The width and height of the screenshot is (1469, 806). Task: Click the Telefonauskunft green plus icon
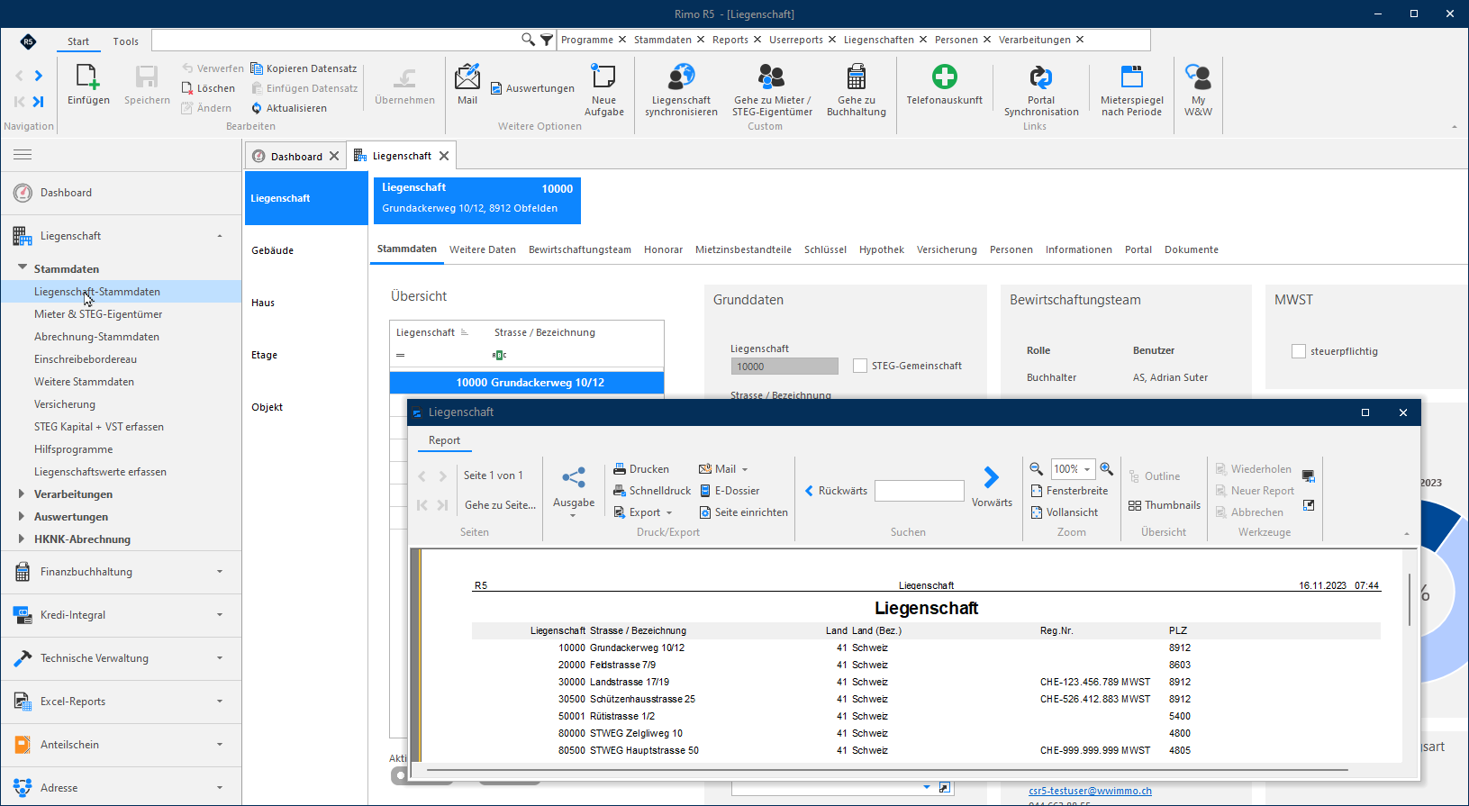coord(944,77)
